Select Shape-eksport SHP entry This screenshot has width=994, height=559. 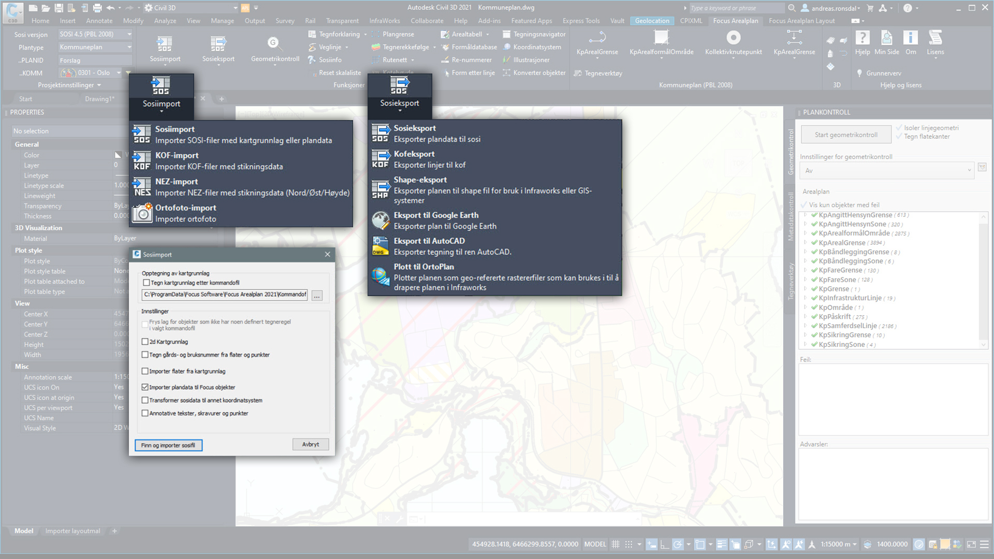click(x=494, y=190)
